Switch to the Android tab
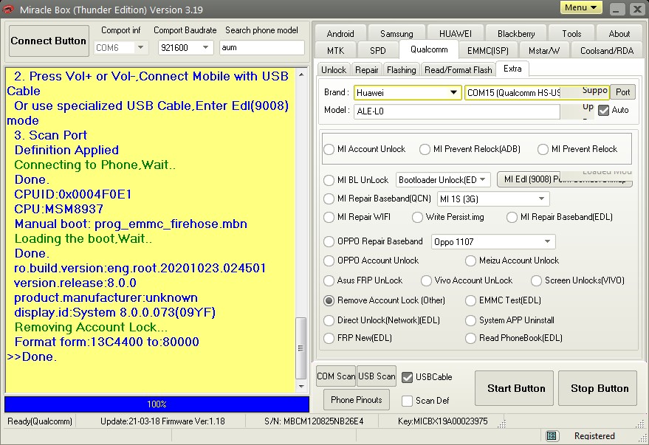Viewport: 649px width, 445px height. (340, 33)
